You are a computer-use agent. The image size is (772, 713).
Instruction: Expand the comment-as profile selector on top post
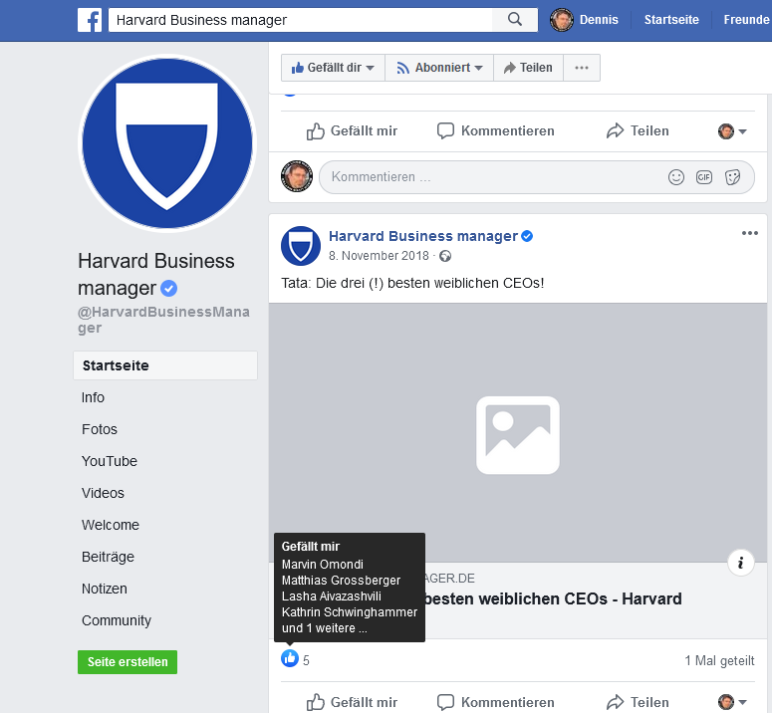[x=732, y=131]
